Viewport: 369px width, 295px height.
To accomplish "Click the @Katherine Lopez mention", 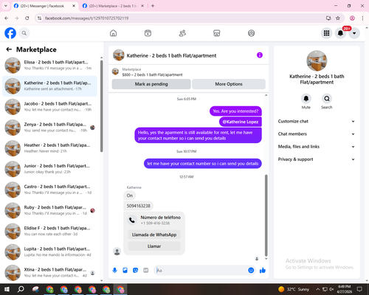I will pos(241,122).
